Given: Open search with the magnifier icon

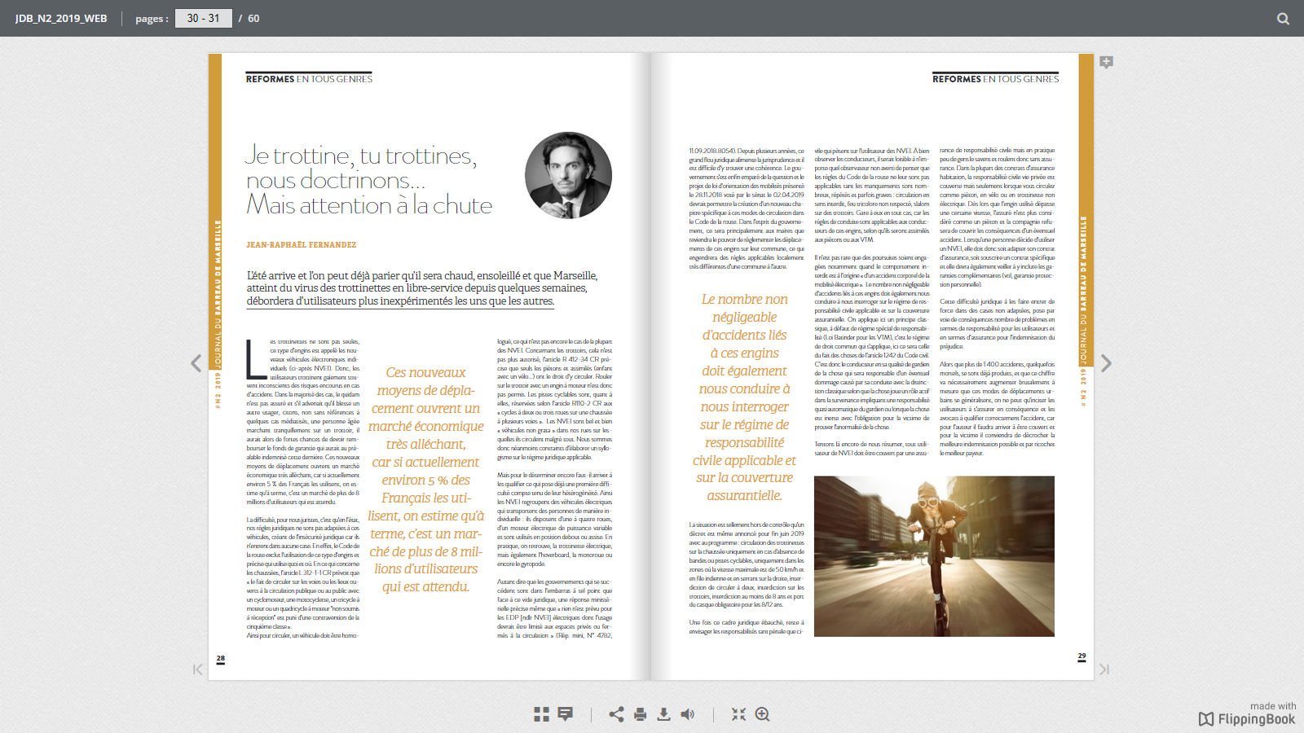Looking at the screenshot, I should click(x=1283, y=18).
